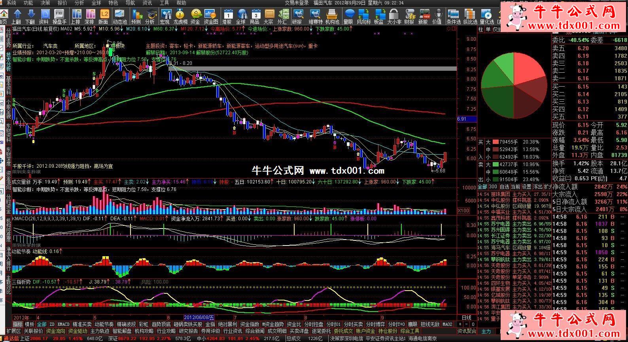
Task: Open 技术分析 in left sidebar
Action: point(8,61)
